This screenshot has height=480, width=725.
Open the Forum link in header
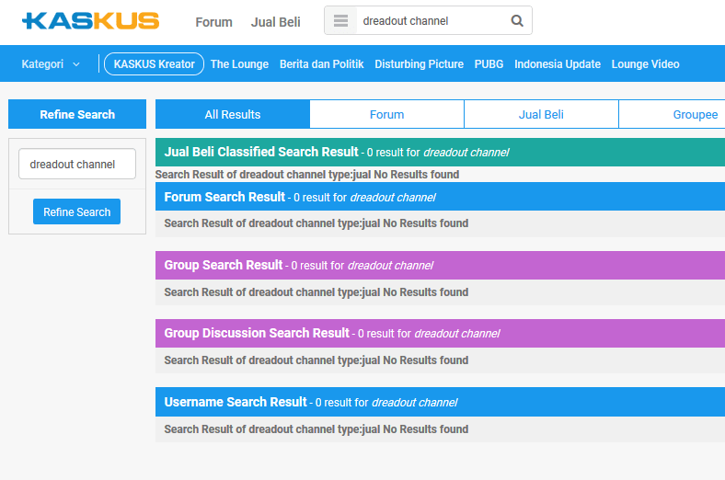213,22
